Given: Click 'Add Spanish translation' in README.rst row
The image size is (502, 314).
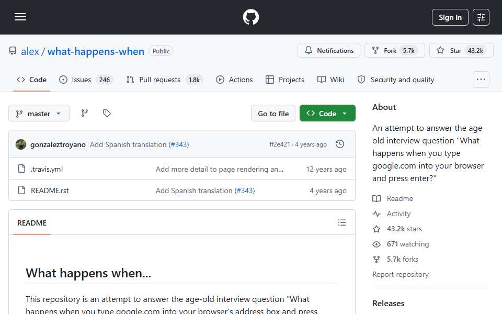Looking at the screenshot, I should click(x=194, y=190).
